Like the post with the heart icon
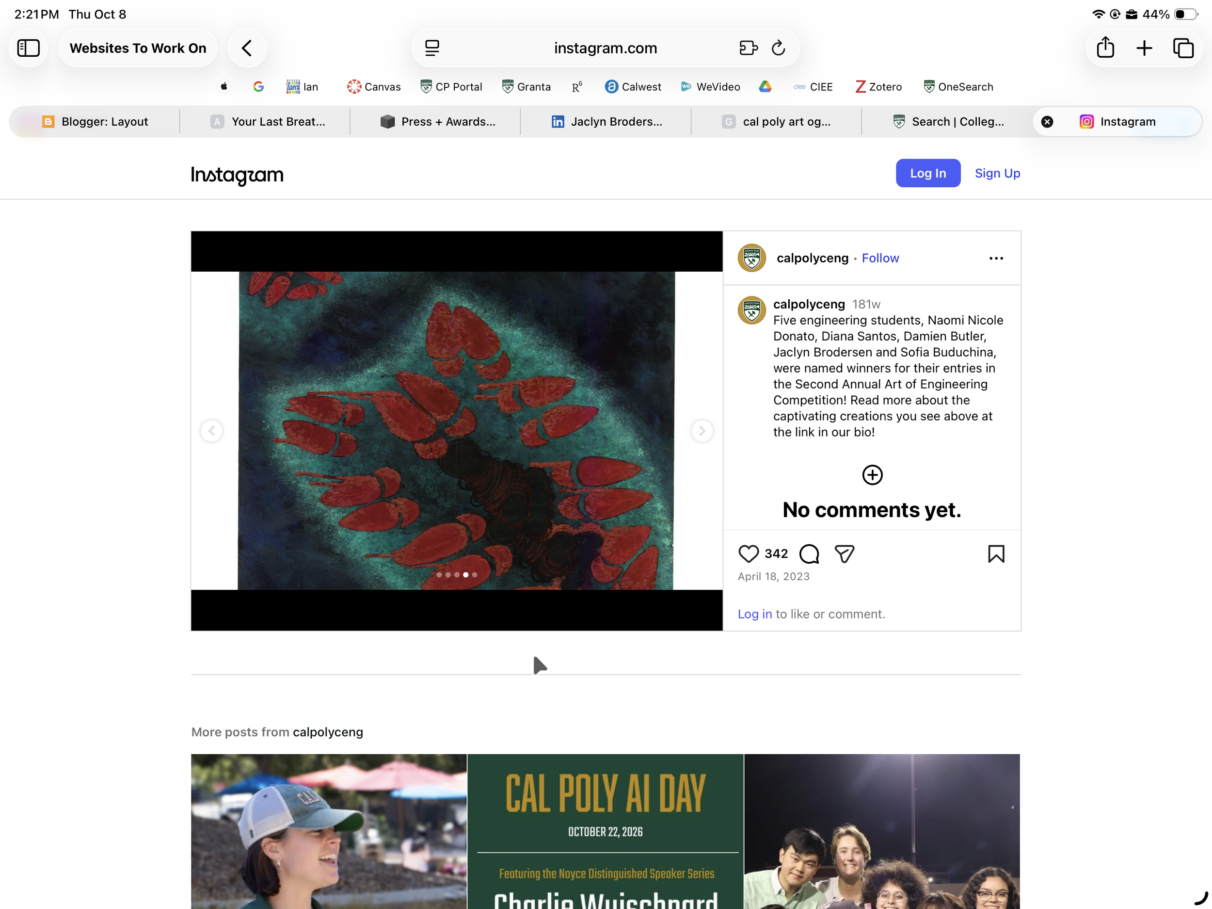Viewport: 1212px width, 909px height. [748, 554]
